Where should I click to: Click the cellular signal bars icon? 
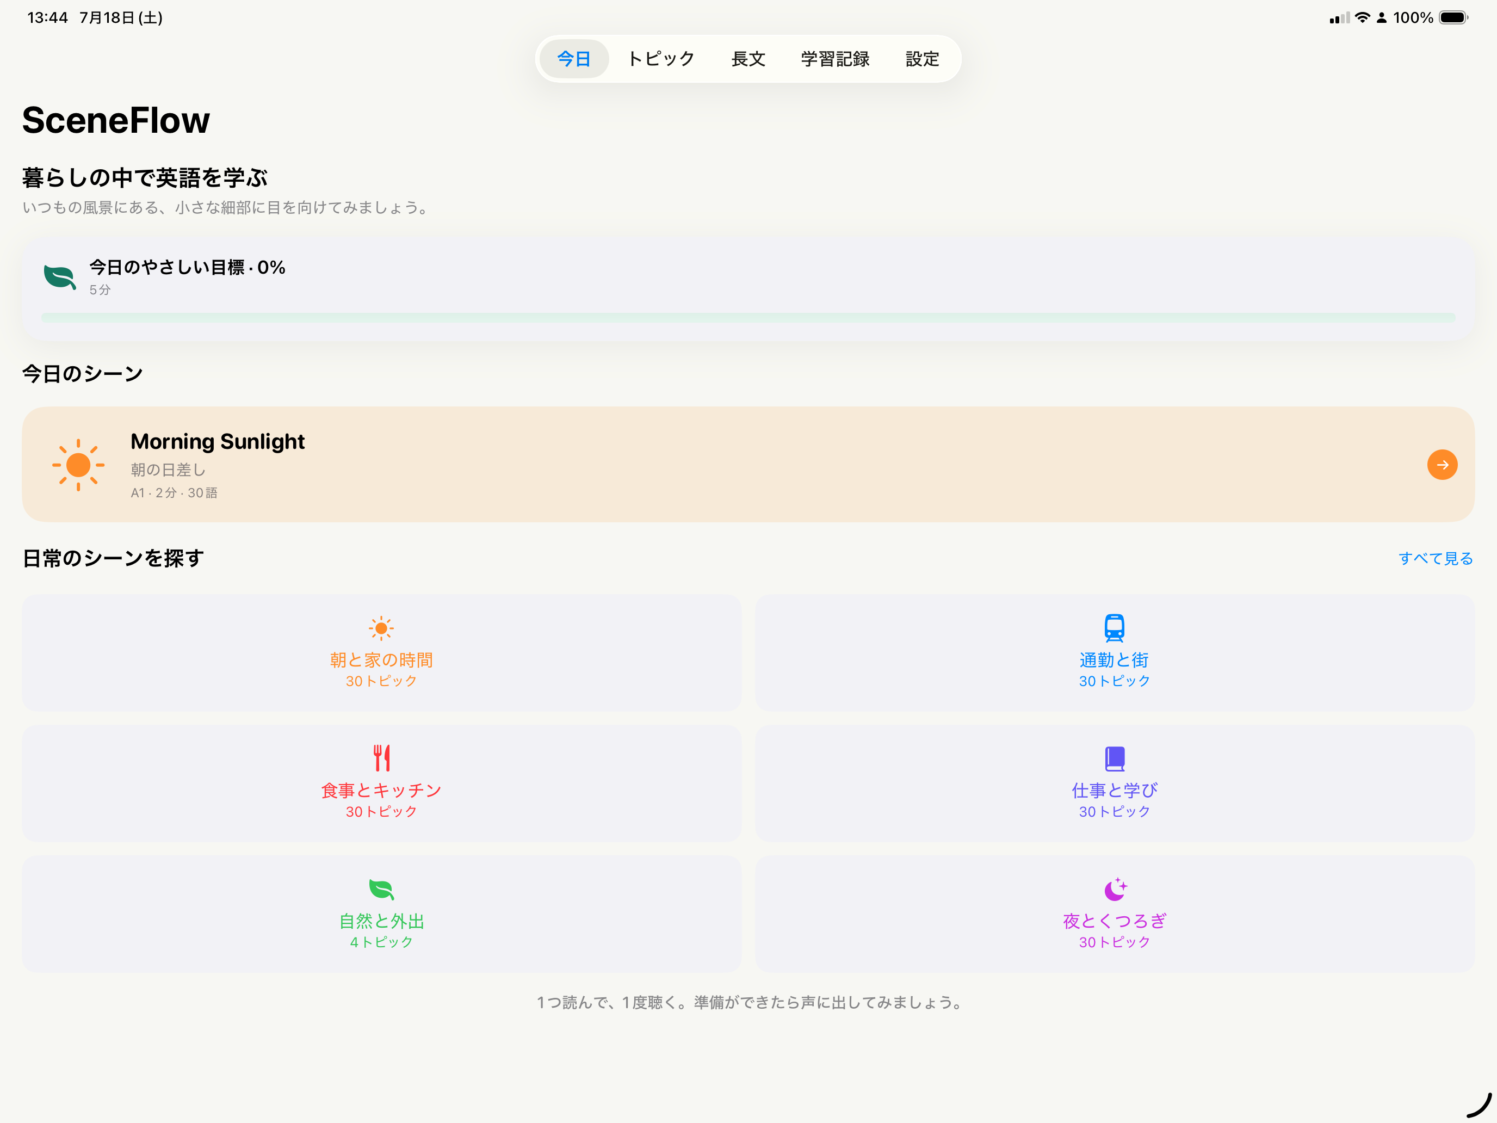coord(1339,18)
